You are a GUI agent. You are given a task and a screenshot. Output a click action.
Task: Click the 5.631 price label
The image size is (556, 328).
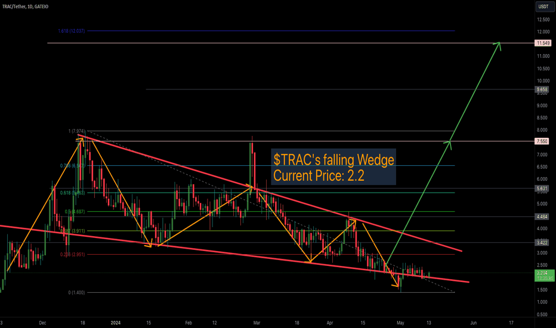tap(542, 188)
